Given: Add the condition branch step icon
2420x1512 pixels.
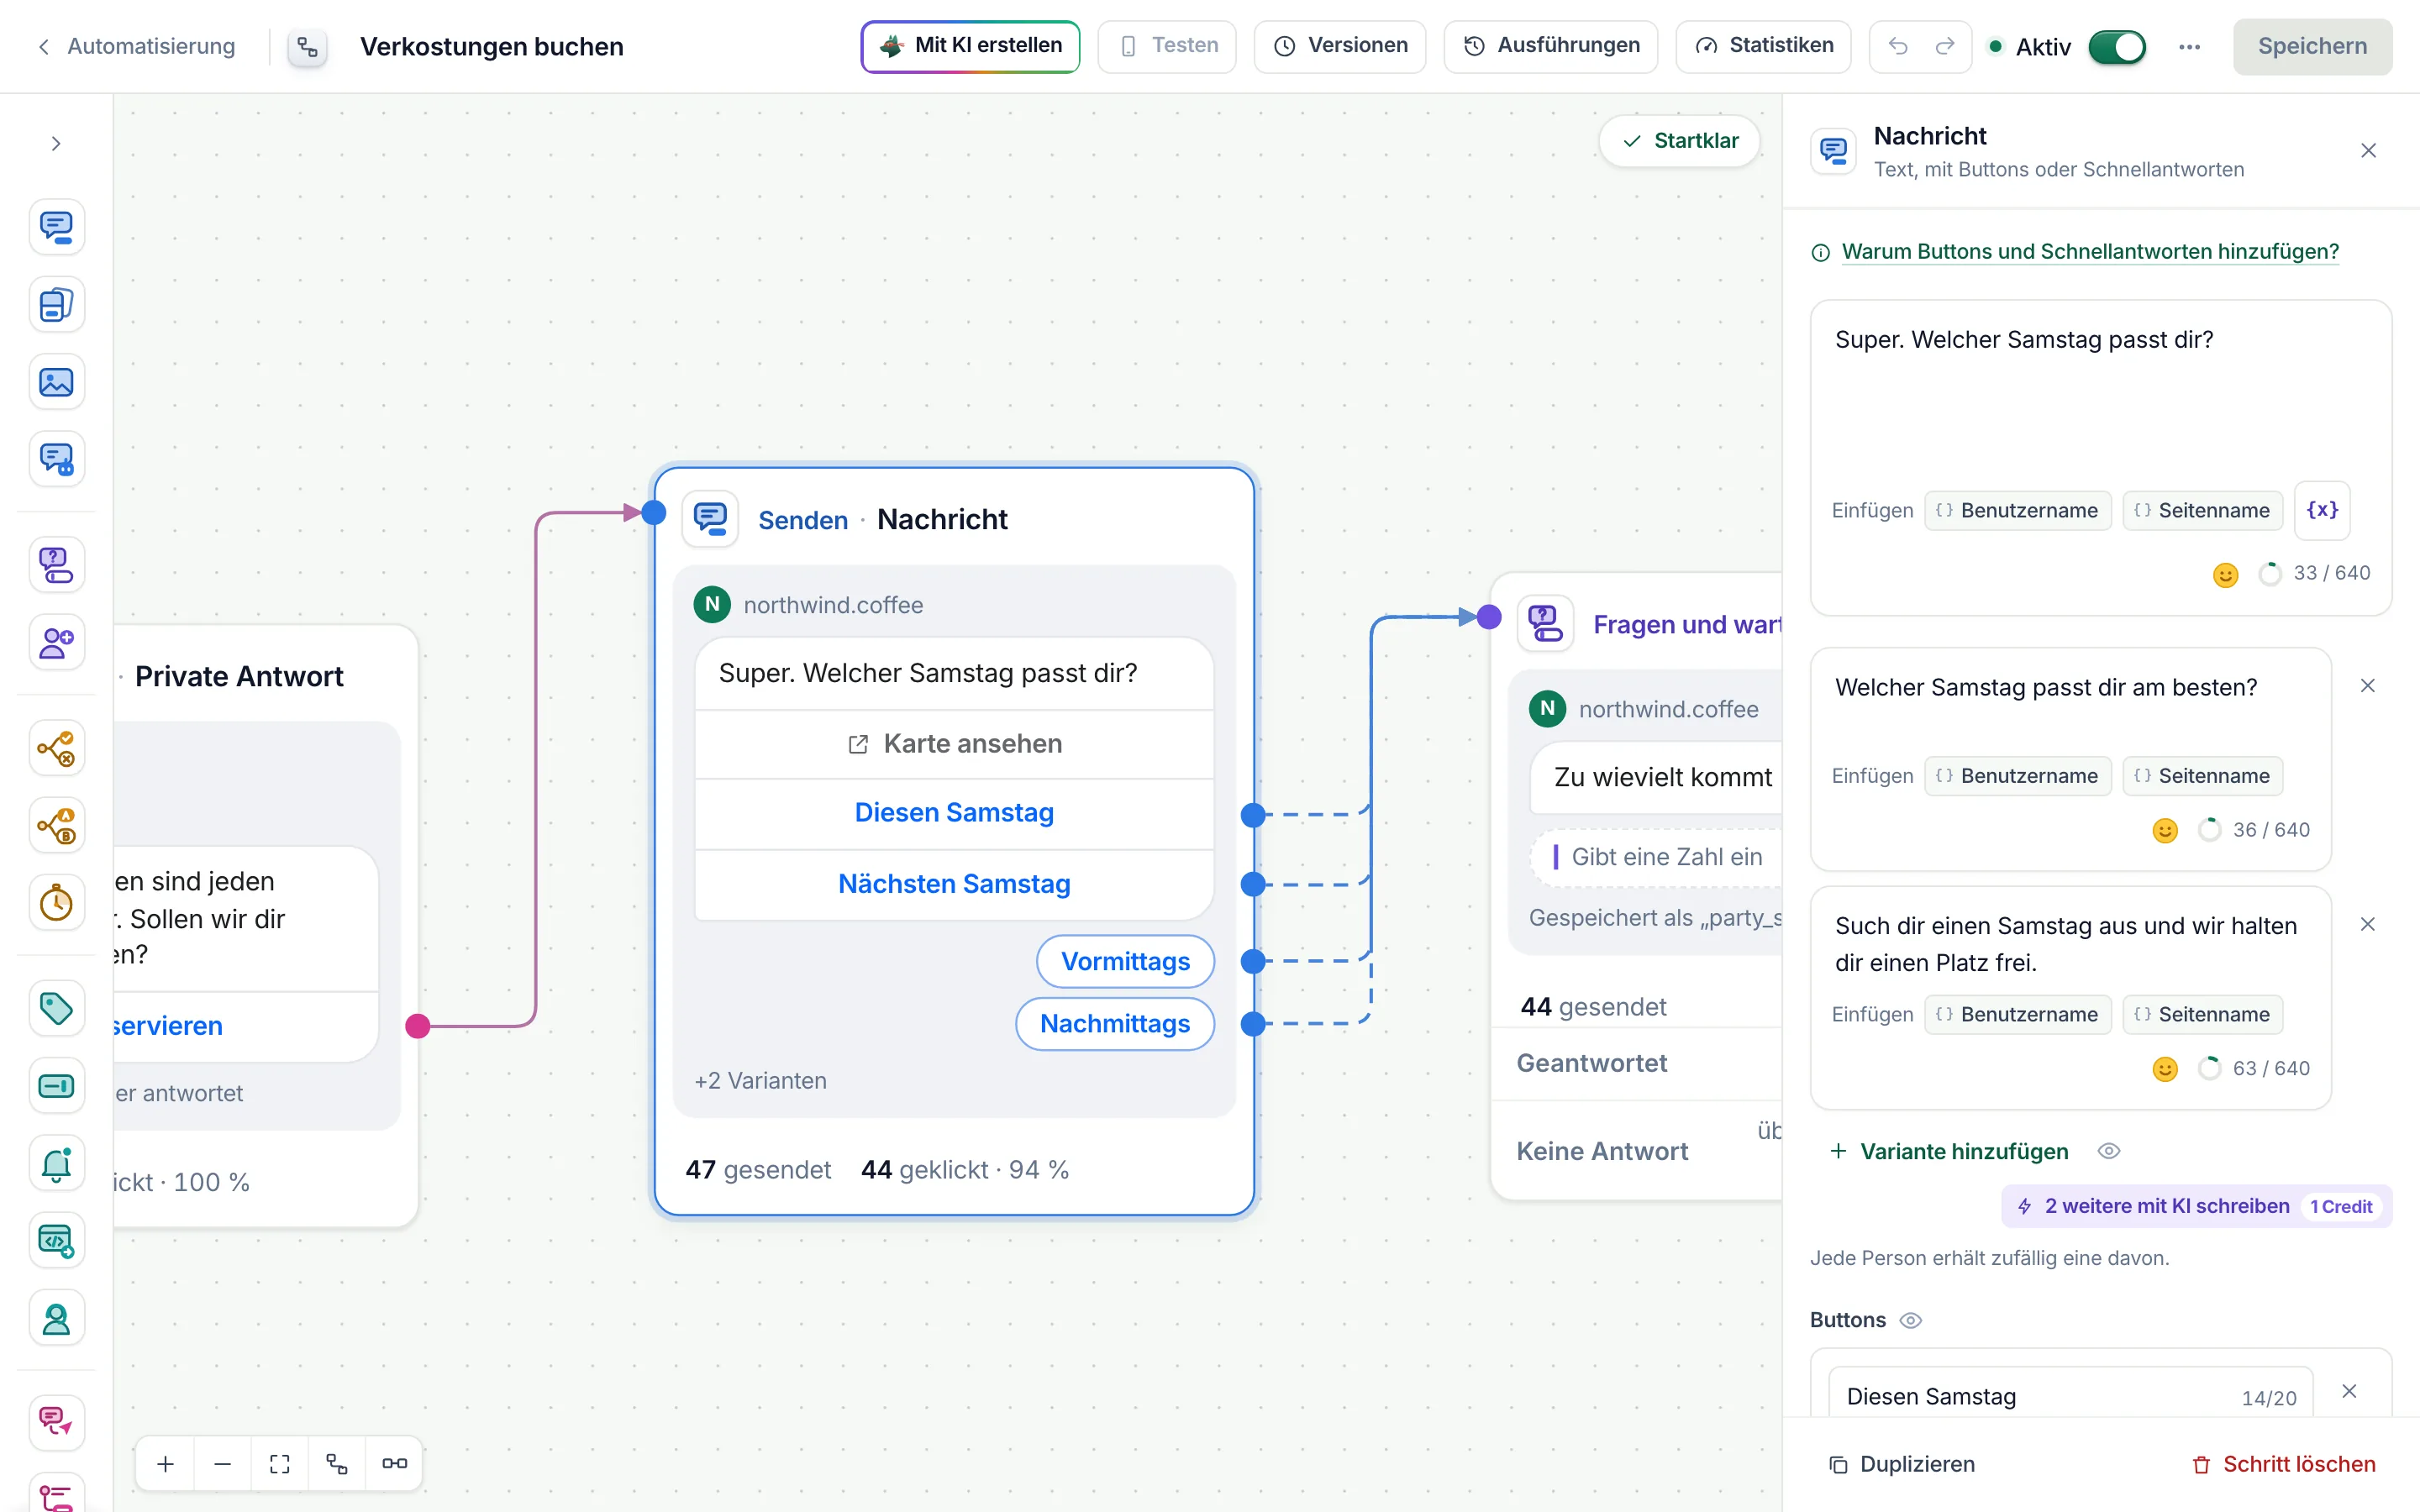Looking at the screenshot, I should pos(56,748).
